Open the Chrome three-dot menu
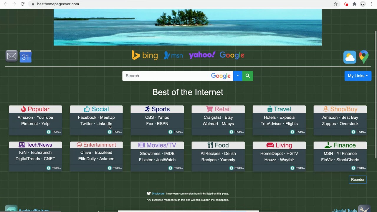The image size is (377, 212). point(371,4)
